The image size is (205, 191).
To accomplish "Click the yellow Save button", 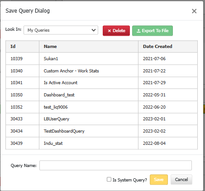I will 159,180.
